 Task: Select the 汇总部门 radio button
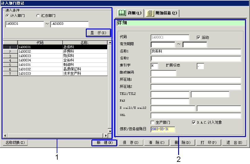point(38,16)
